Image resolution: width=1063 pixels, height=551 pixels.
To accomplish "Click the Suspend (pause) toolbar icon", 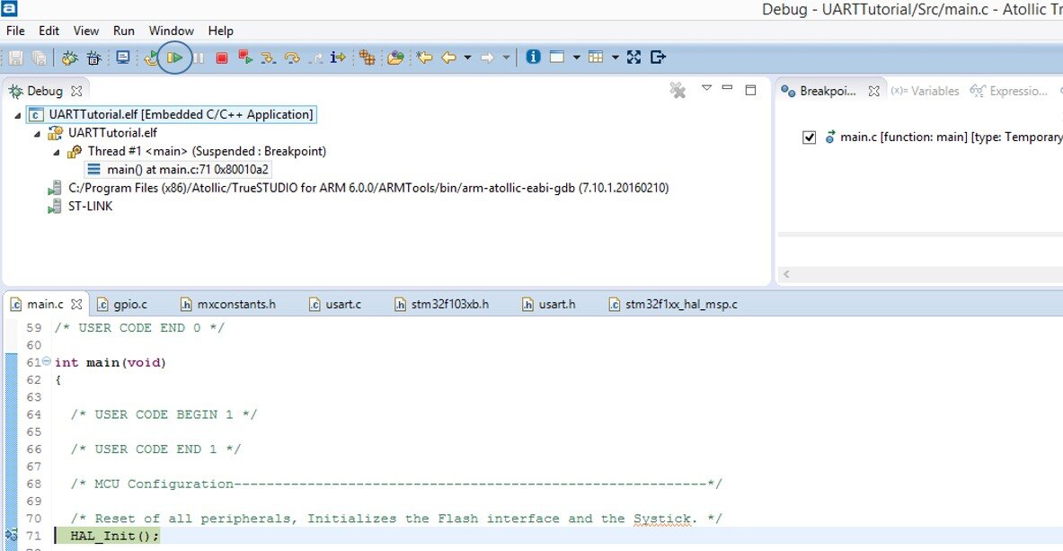I will [x=199, y=58].
